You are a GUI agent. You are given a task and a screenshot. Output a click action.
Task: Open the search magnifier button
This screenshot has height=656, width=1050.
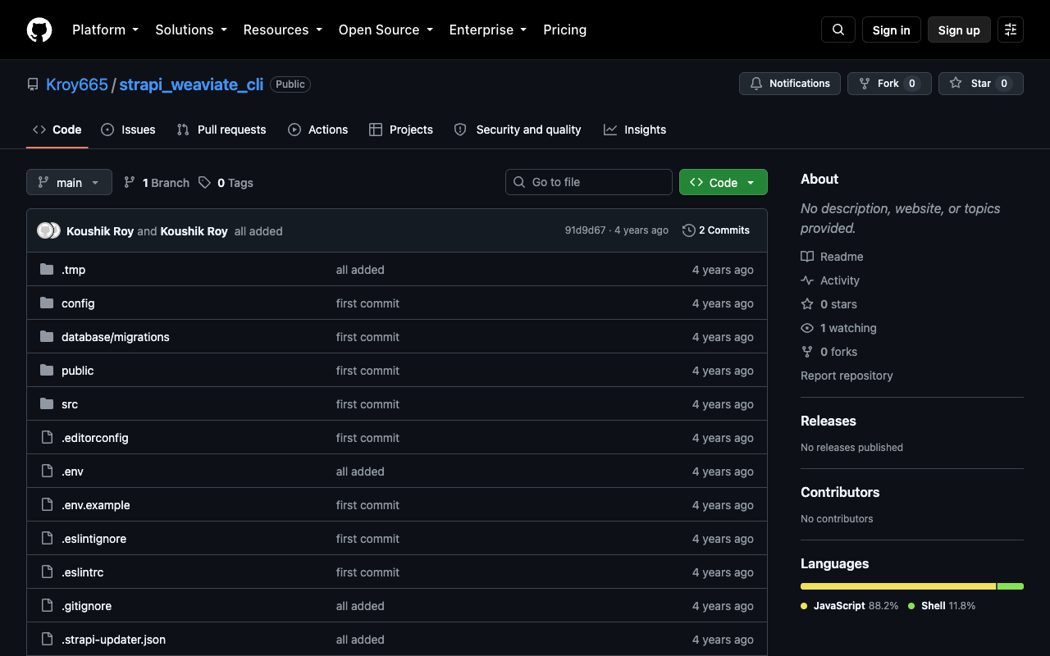click(x=838, y=30)
